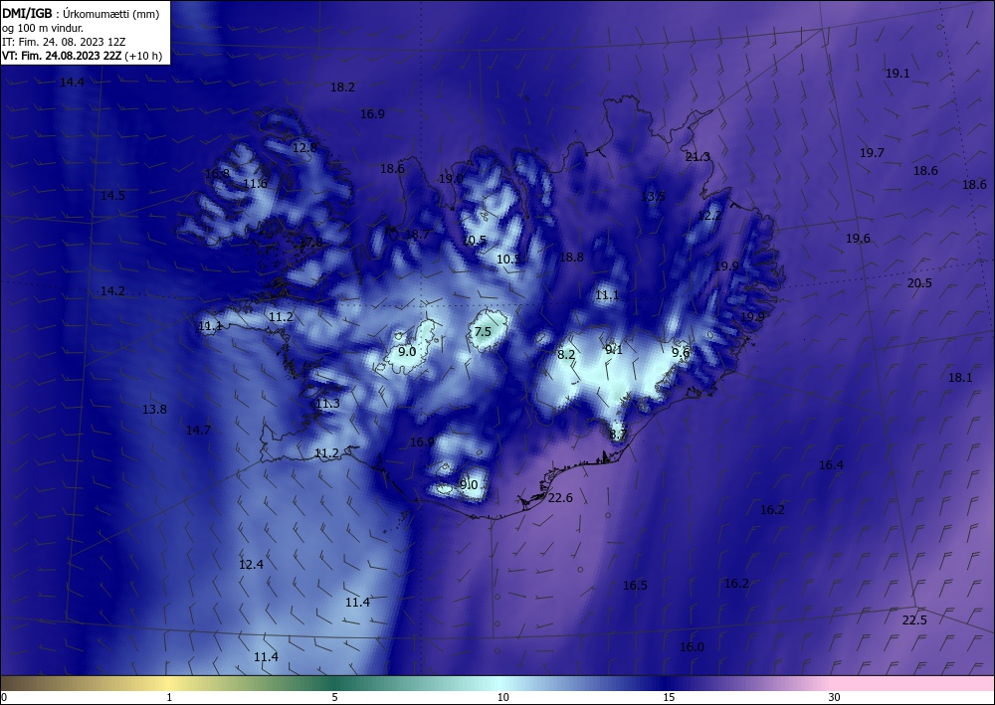995x705 pixels.
Task: Click the 18.2 value on the map
Action: point(342,88)
